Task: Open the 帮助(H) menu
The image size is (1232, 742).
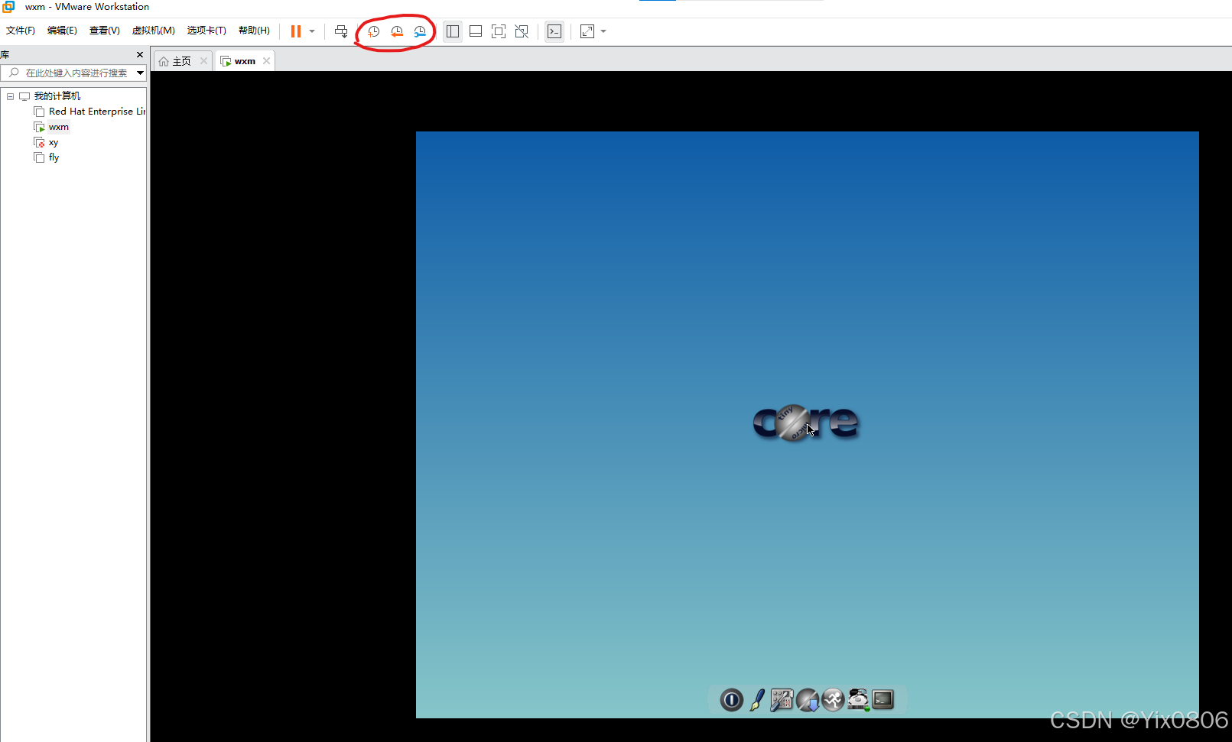Action: click(254, 31)
